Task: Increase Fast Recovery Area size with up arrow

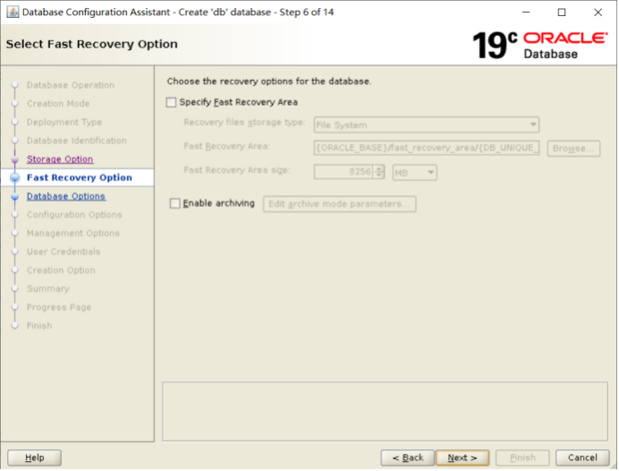Action: (379, 168)
